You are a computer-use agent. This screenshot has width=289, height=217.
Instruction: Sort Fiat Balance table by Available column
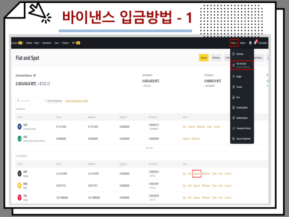[x=92, y=117]
